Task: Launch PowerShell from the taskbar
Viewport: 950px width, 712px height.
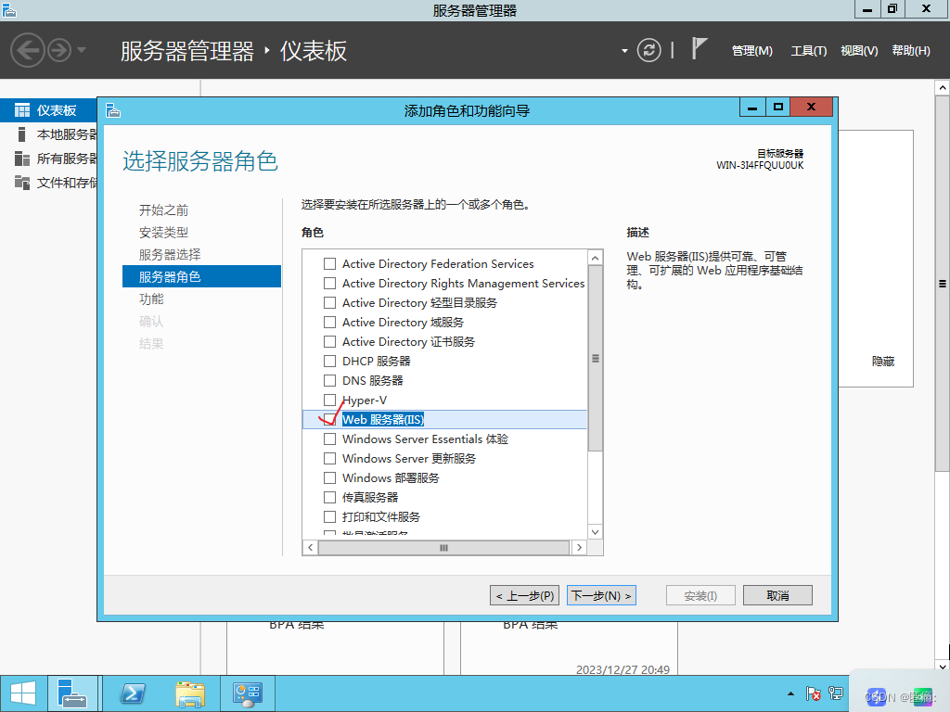Action: 133,693
